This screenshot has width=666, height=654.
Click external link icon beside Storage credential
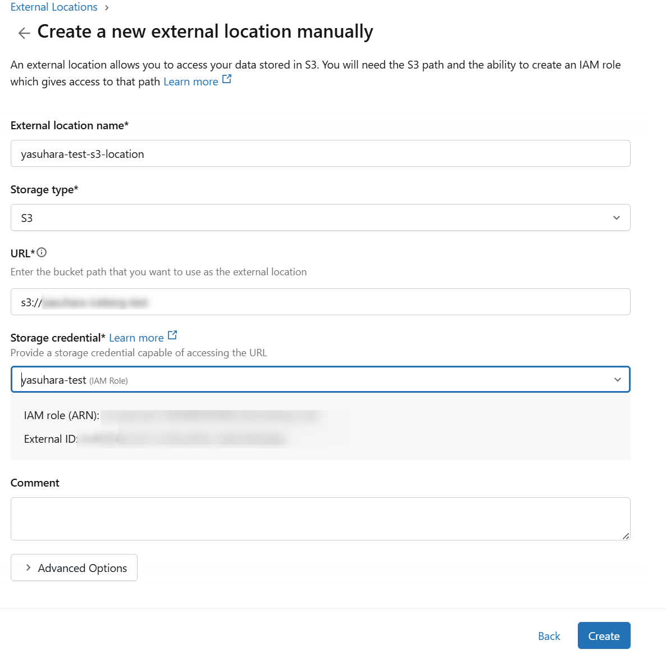pos(172,335)
